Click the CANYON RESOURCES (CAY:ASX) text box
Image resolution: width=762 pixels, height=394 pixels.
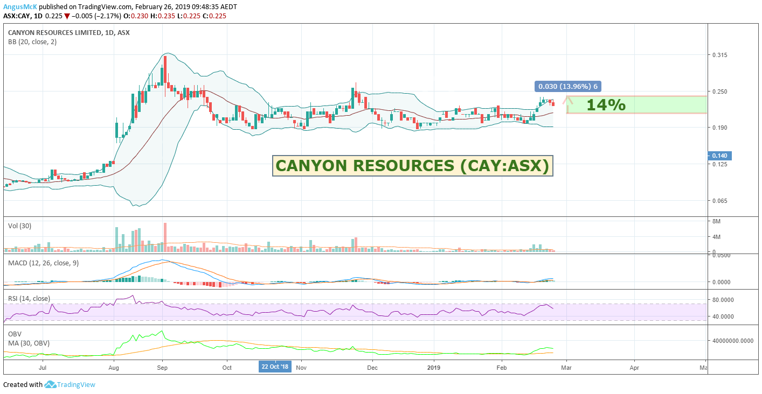[413, 166]
